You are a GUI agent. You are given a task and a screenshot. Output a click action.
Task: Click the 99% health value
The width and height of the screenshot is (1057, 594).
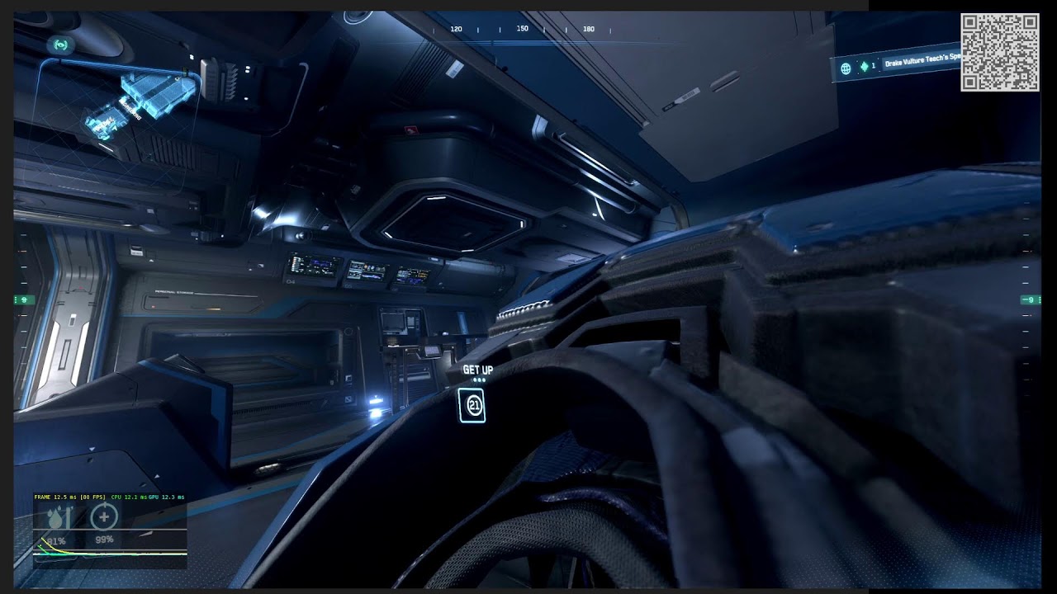pyautogui.click(x=104, y=540)
